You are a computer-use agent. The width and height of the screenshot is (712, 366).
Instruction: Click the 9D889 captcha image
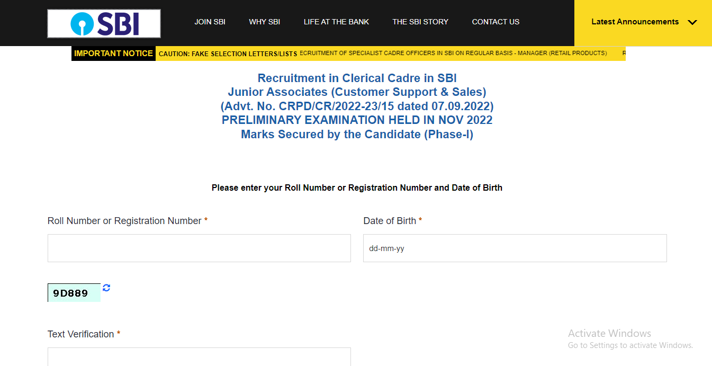74,293
